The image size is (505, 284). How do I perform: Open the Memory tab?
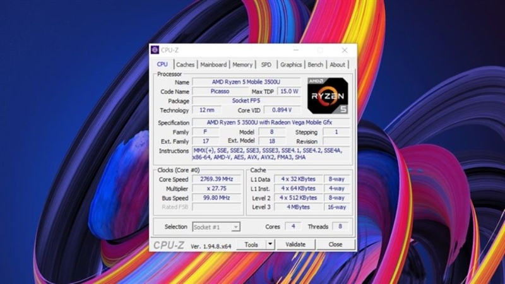point(242,65)
